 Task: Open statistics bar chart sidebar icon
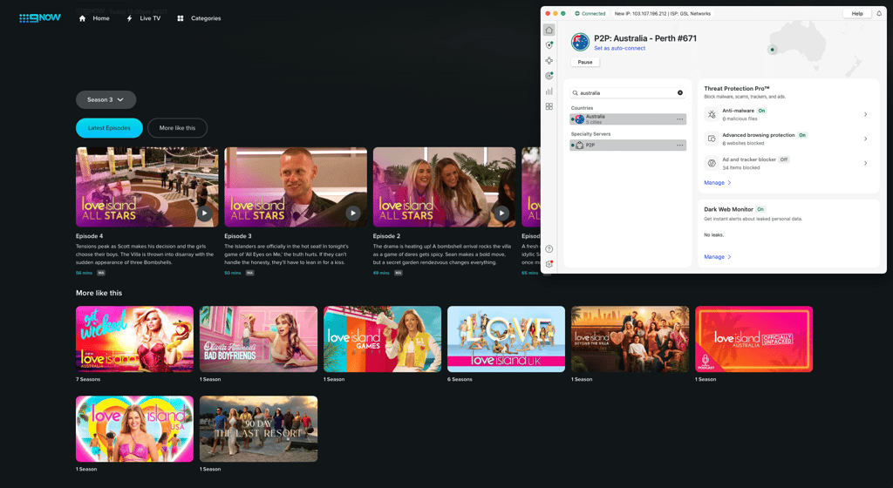549,91
